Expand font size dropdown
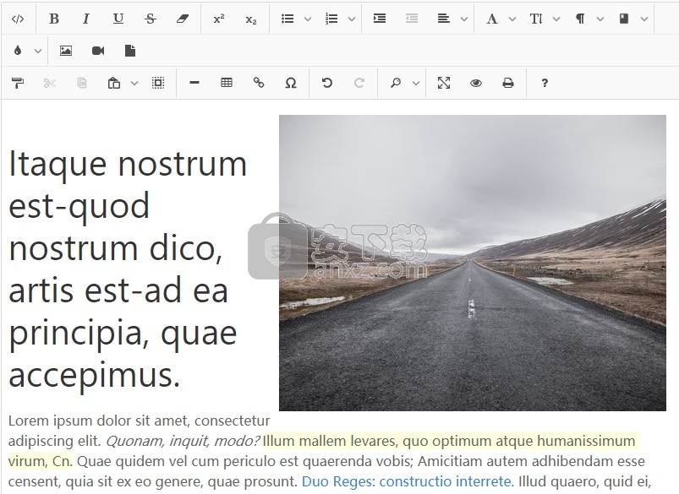This screenshot has height=494, width=679. (556, 19)
